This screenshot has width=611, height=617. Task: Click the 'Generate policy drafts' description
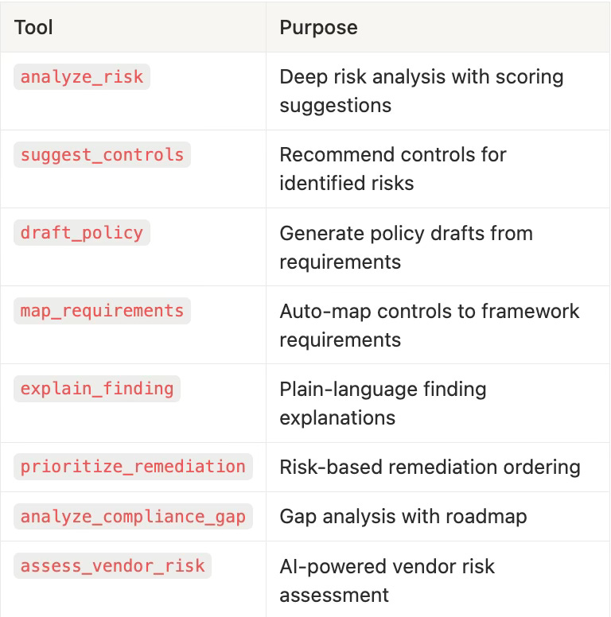click(x=406, y=247)
